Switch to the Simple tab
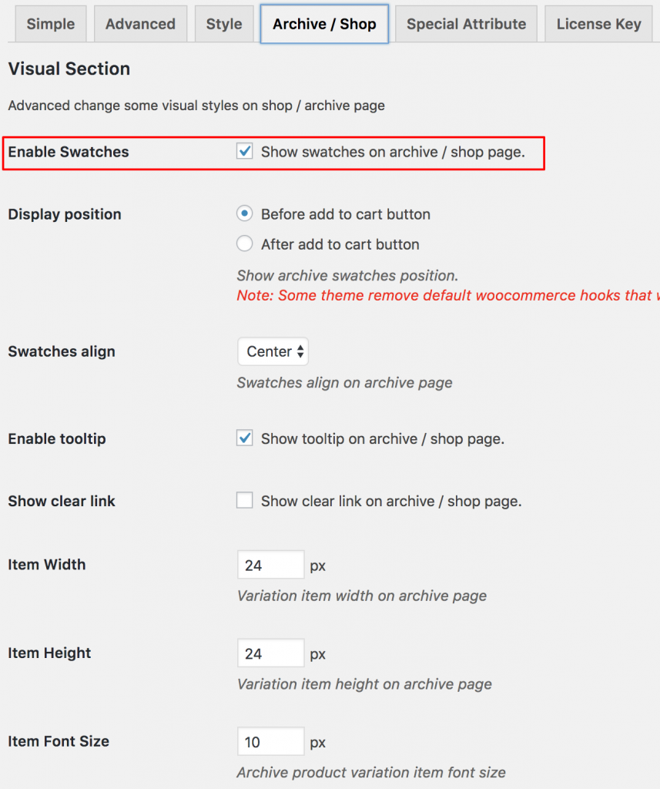 [x=50, y=24]
